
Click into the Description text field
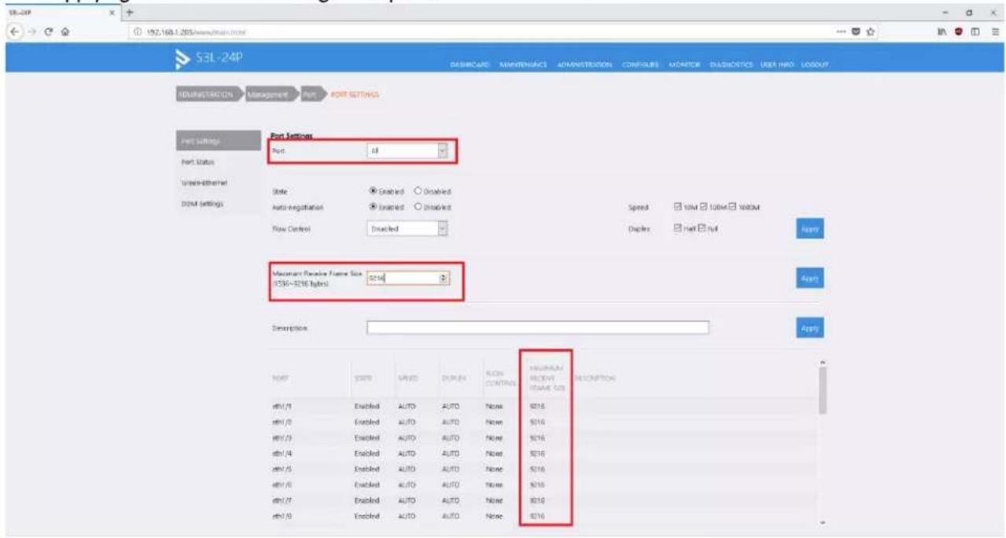click(x=538, y=327)
